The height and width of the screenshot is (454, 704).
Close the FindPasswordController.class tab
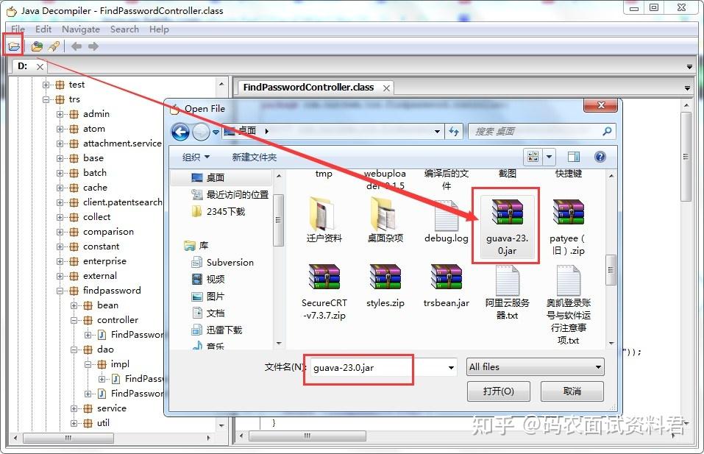click(x=386, y=88)
